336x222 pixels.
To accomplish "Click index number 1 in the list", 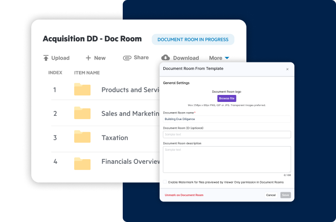I will point(55,90).
